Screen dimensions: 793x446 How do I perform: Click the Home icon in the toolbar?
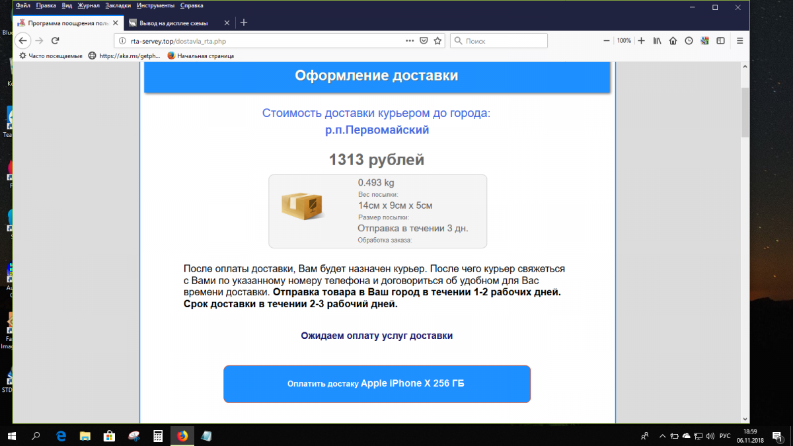point(673,40)
